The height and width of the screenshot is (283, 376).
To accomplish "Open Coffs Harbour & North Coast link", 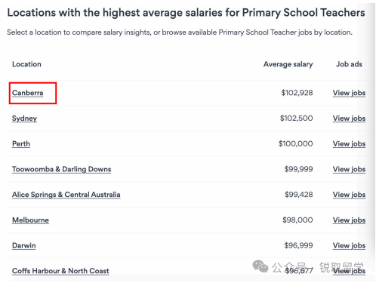I will 60,271.
